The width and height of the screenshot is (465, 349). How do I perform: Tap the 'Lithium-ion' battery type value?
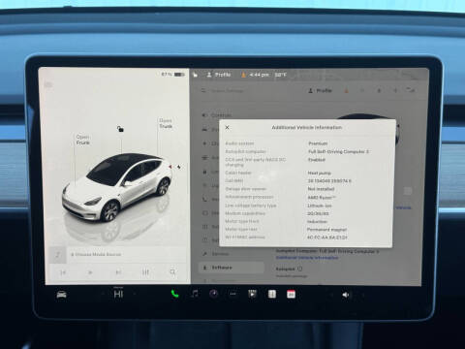(x=319, y=206)
